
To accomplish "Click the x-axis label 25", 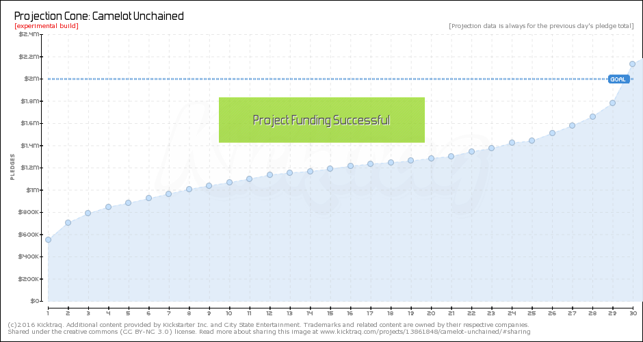I will click(532, 313).
